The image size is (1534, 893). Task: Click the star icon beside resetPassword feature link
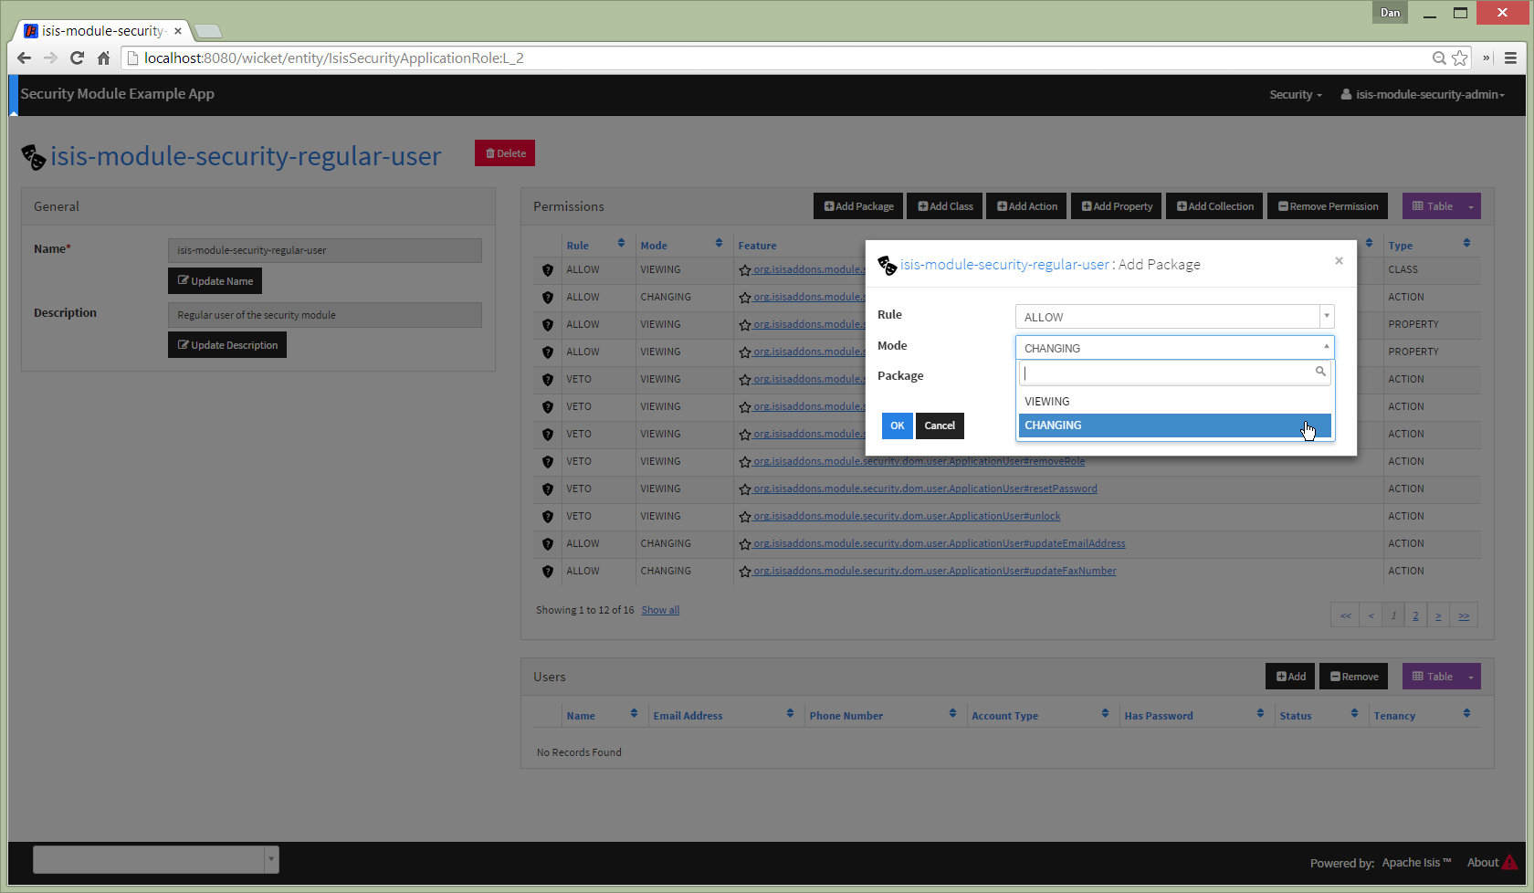point(745,489)
